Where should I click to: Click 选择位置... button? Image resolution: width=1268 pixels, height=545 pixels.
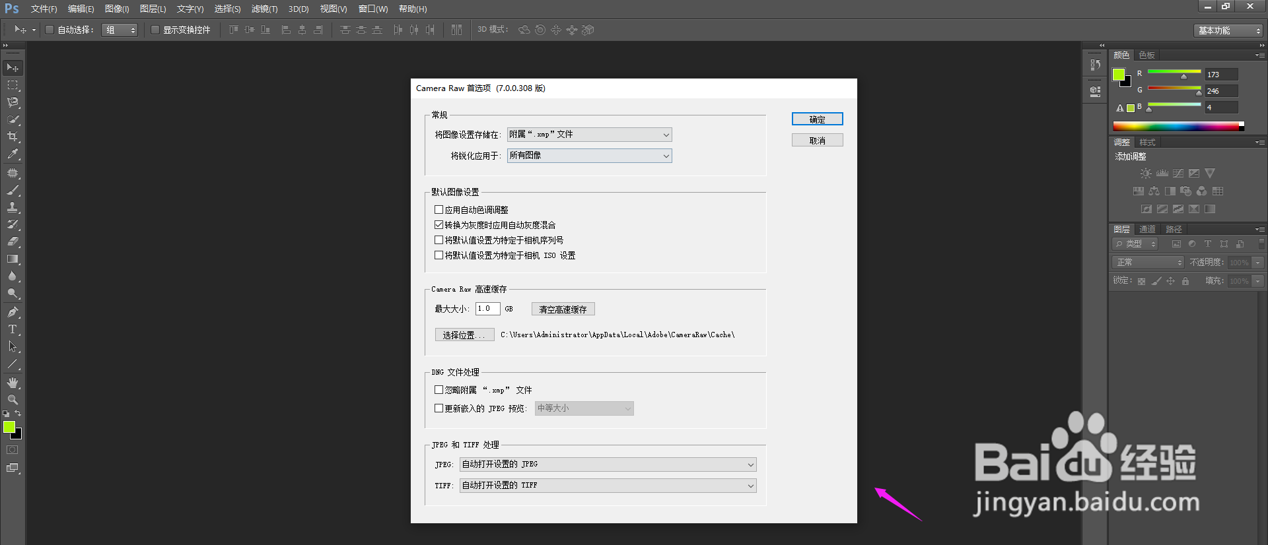(465, 335)
